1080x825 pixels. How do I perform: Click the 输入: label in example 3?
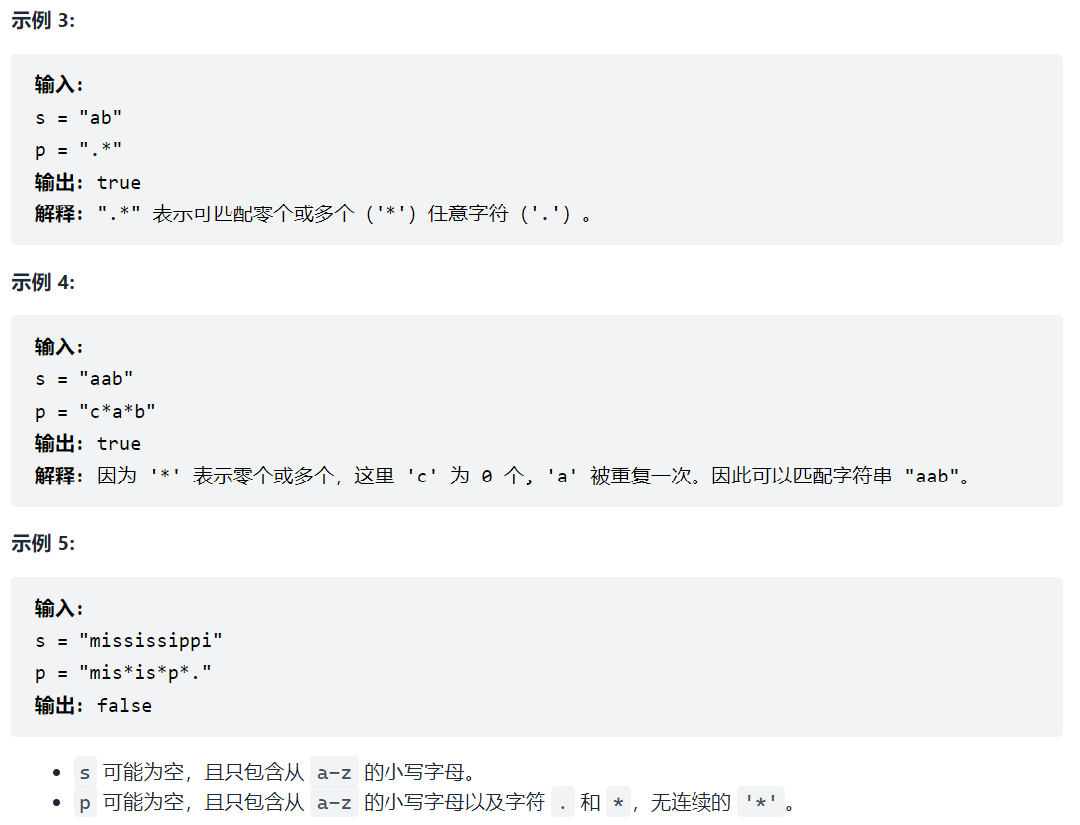60,85
